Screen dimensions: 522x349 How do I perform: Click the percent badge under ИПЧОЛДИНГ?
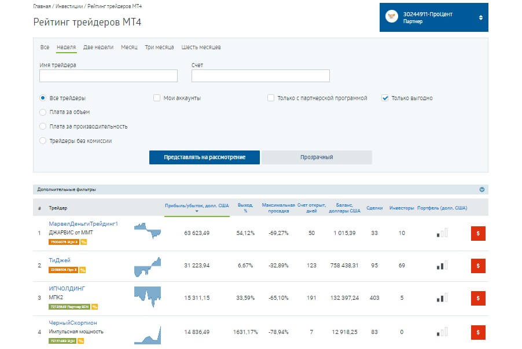coord(94,307)
